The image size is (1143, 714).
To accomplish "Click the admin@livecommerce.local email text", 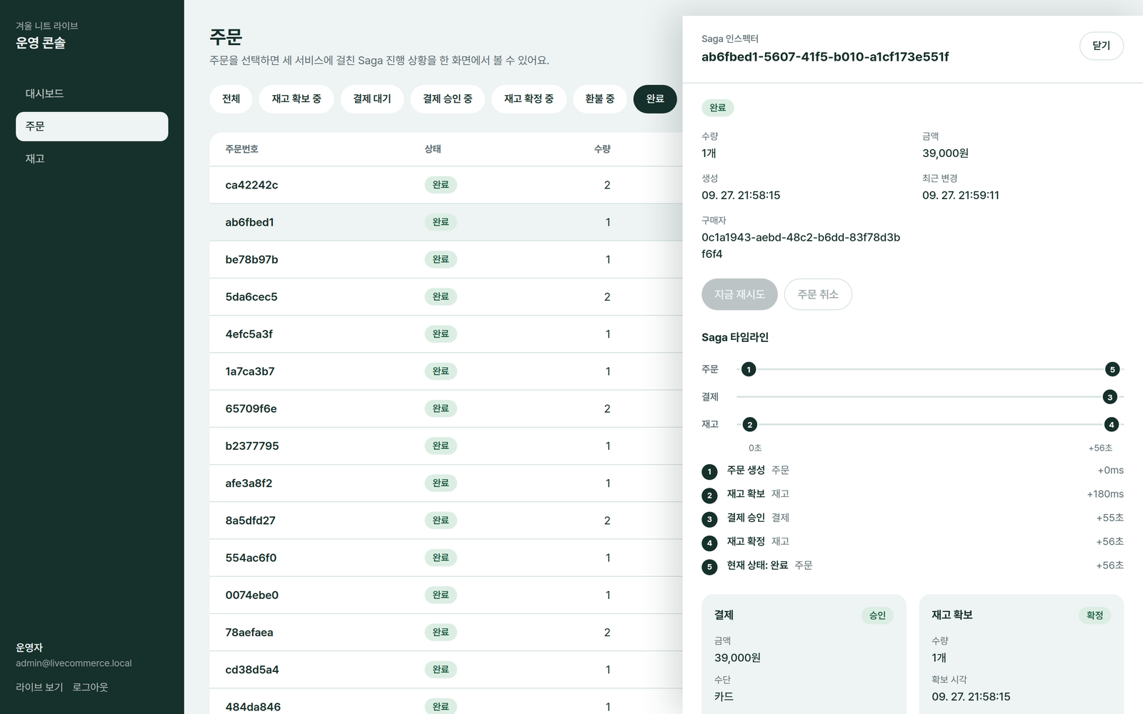I will tap(74, 663).
